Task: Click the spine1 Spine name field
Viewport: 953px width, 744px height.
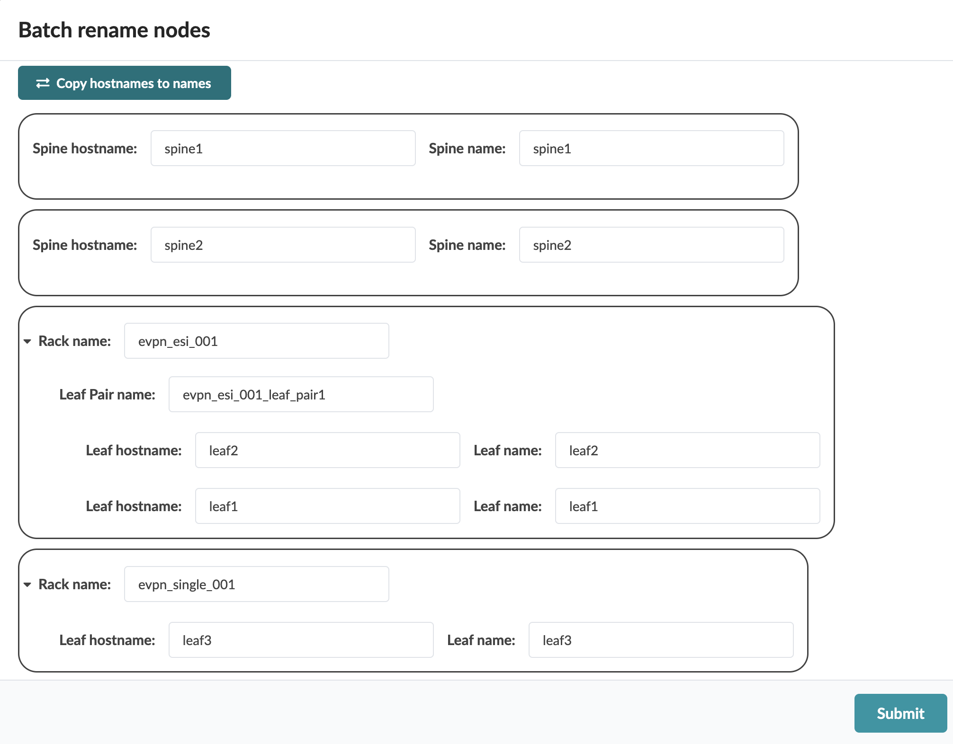Action: click(651, 149)
